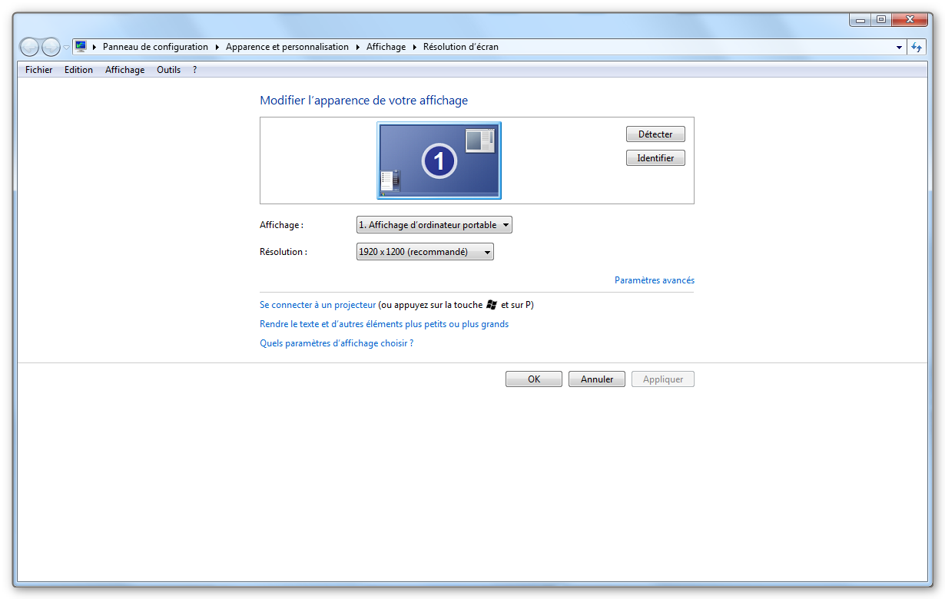The image size is (945, 599).
Task: Open the Paramètres avancés link
Action: [654, 280]
